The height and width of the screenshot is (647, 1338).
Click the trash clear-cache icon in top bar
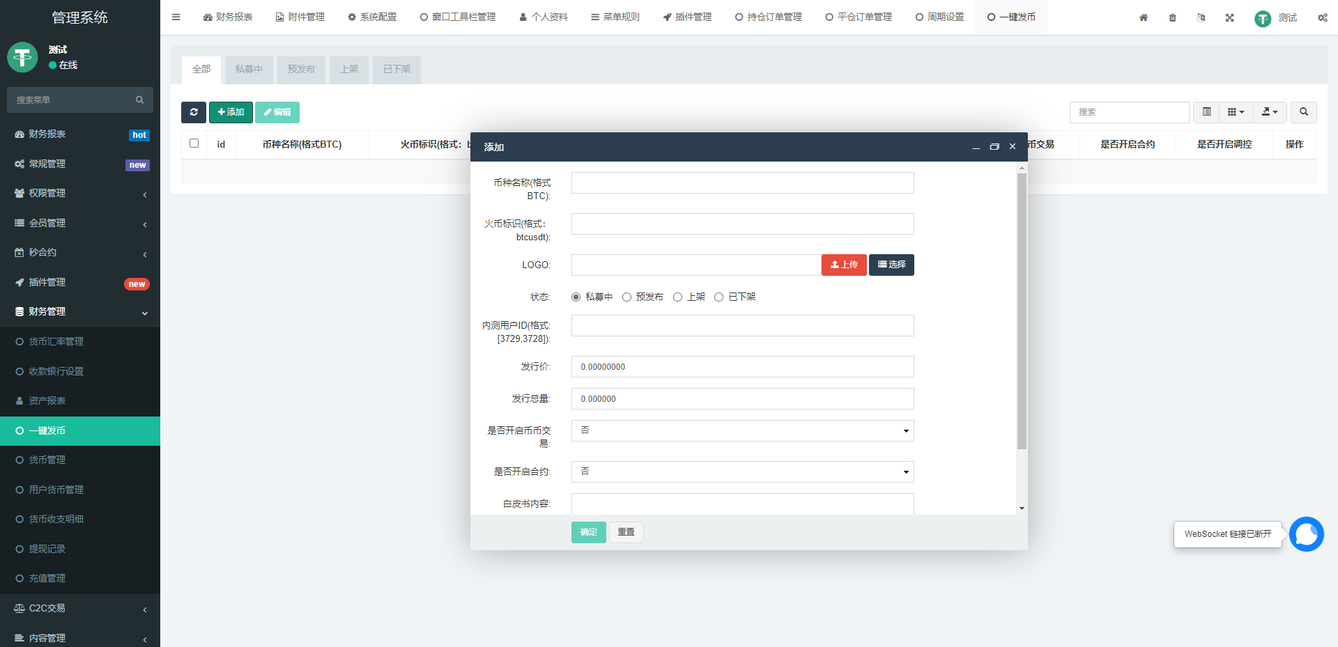pyautogui.click(x=1172, y=17)
